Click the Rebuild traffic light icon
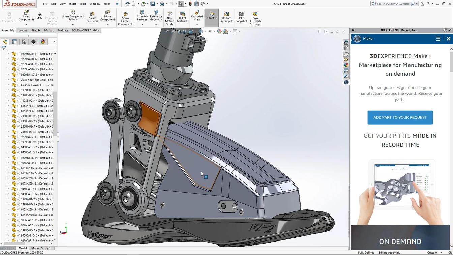 (x=190, y=4)
